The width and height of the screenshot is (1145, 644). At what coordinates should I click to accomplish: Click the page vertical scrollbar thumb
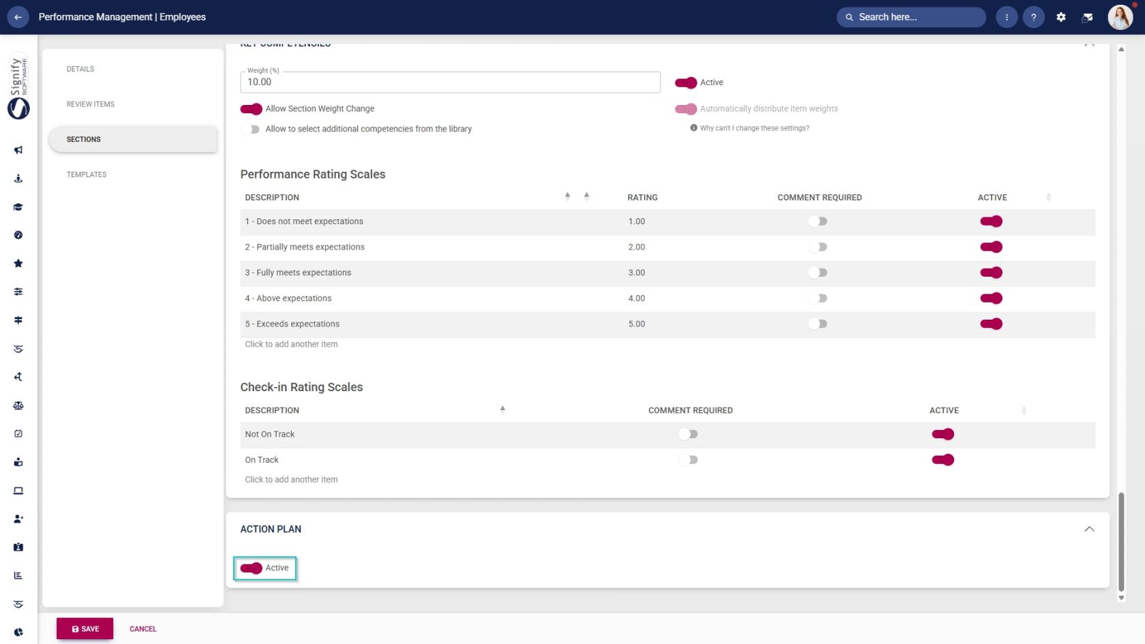[x=1121, y=542]
